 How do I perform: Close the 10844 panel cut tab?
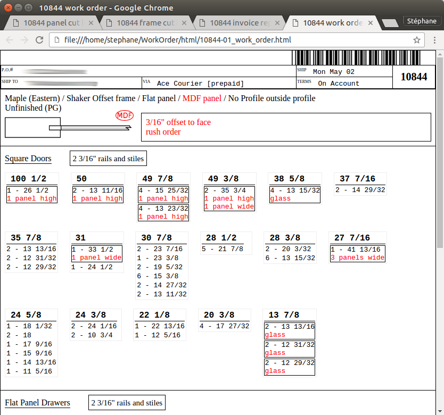(91, 23)
